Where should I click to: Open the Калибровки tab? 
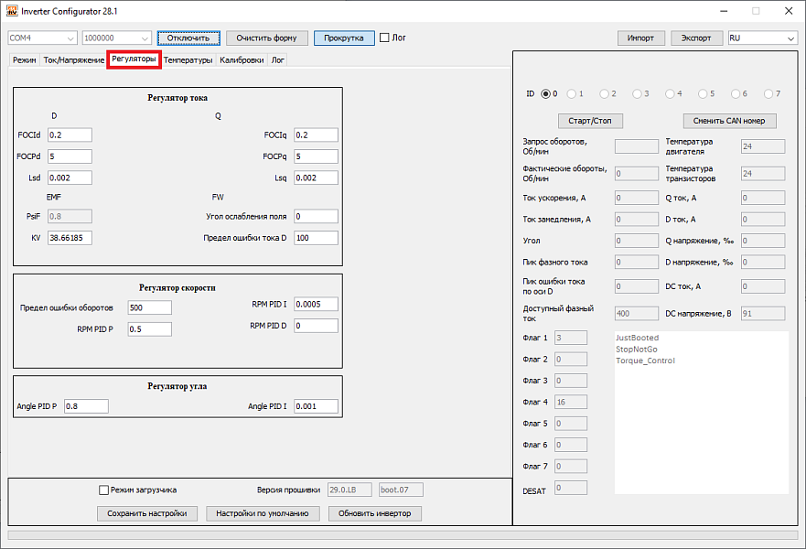click(x=242, y=60)
